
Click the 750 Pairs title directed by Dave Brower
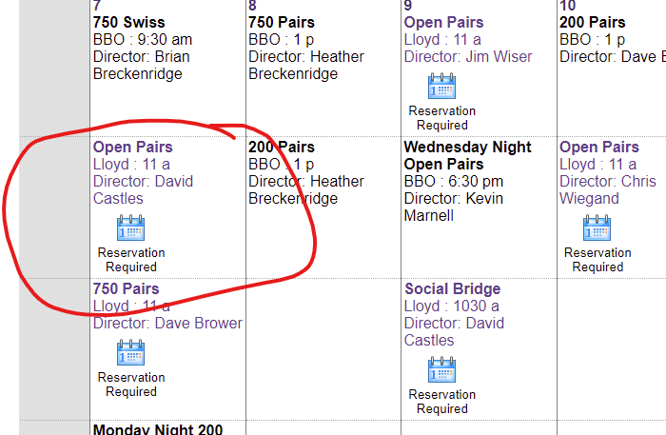coord(126,289)
